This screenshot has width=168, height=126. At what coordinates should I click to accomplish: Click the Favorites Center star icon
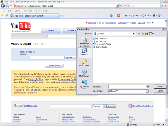pyautogui.click(x=3, y=15)
